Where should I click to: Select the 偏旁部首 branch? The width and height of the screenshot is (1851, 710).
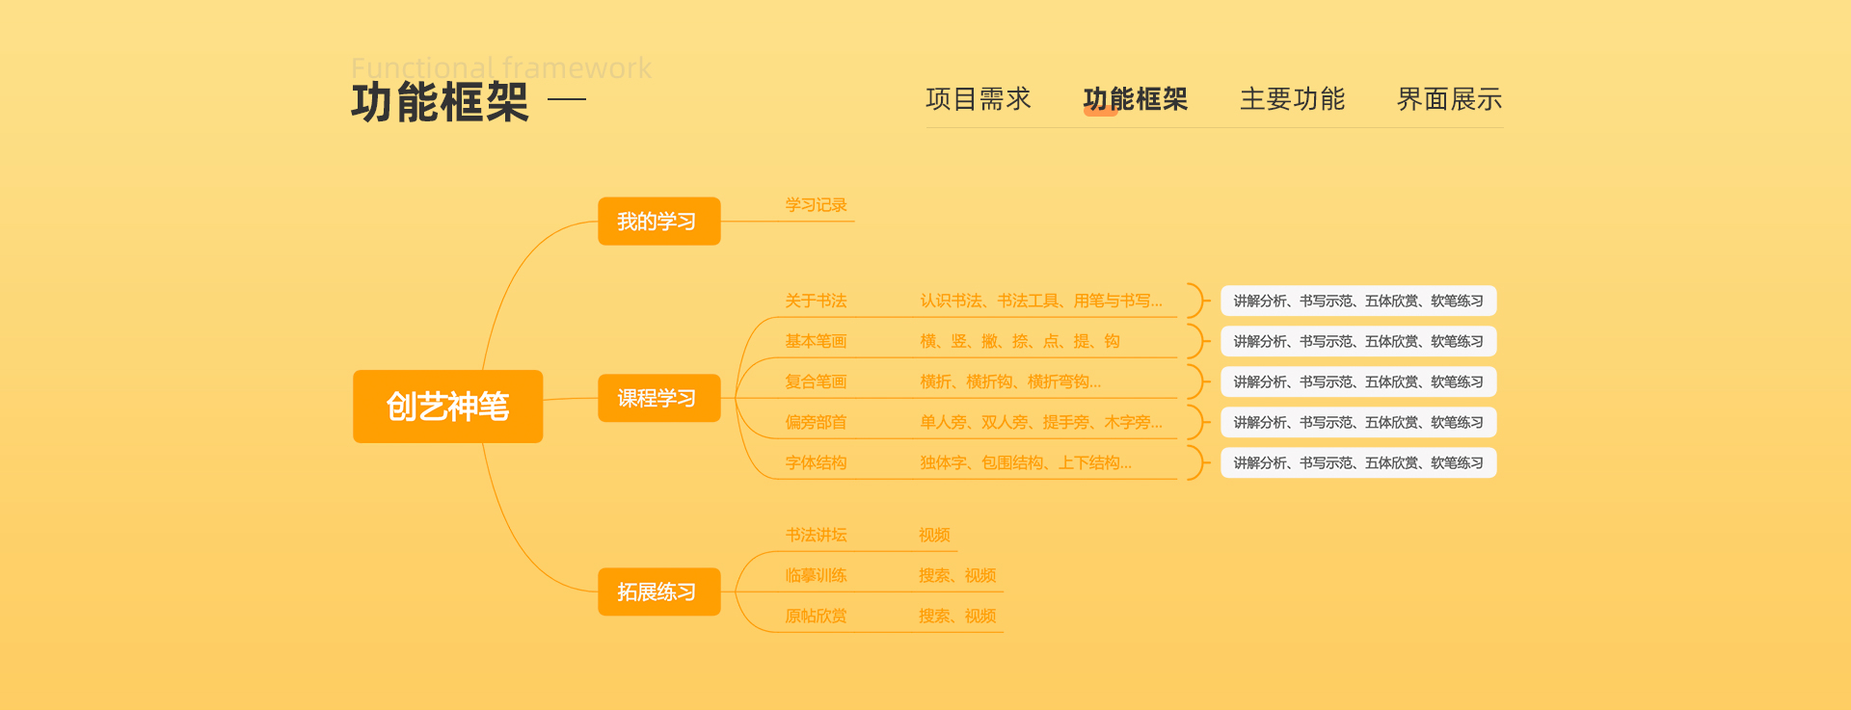[816, 422]
